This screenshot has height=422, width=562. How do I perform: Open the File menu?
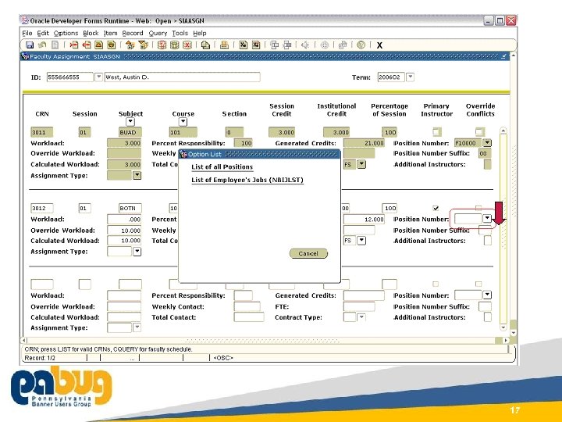27,33
